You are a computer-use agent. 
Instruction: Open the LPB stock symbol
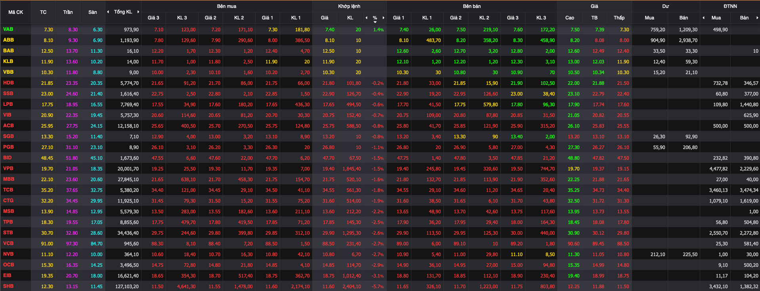coord(8,104)
